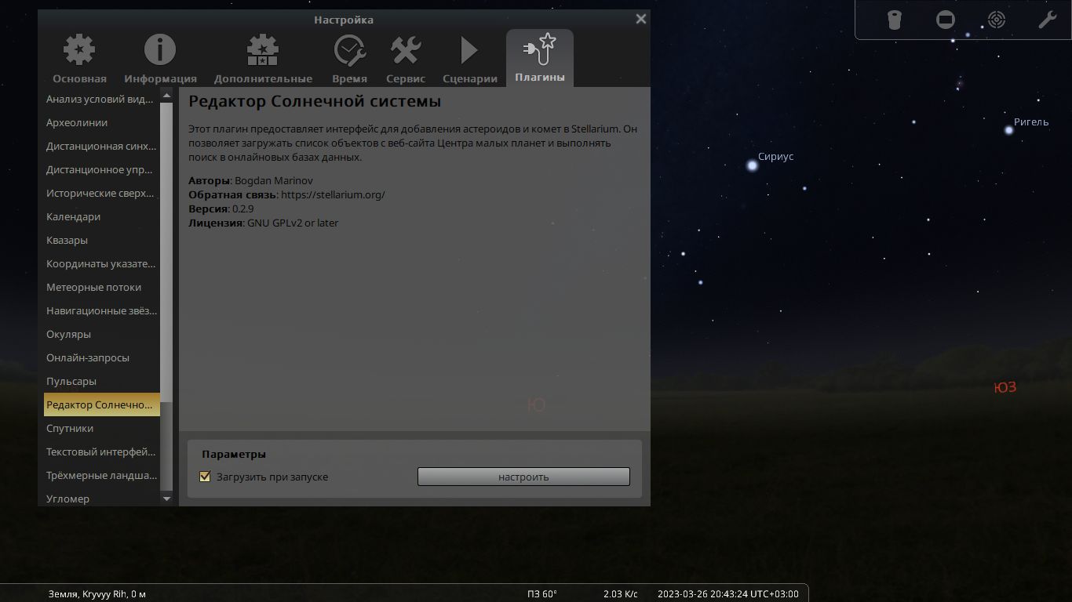Select Метеорные потоки plugin

click(93, 287)
